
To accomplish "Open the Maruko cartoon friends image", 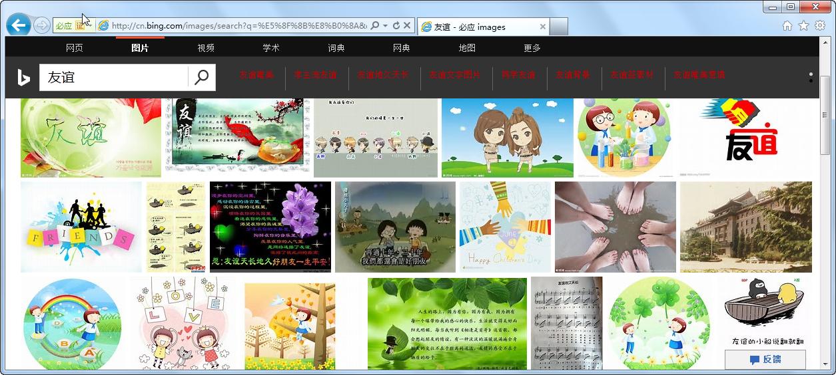I will pyautogui.click(x=395, y=227).
